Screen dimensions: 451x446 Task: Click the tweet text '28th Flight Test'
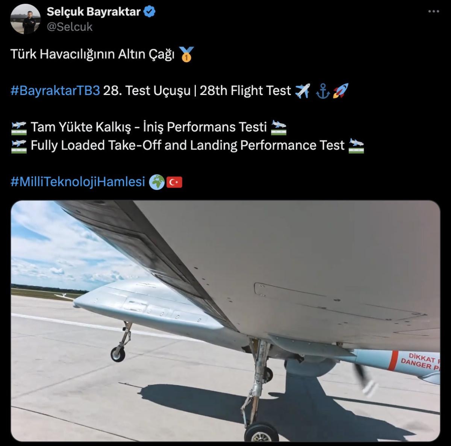tap(245, 90)
